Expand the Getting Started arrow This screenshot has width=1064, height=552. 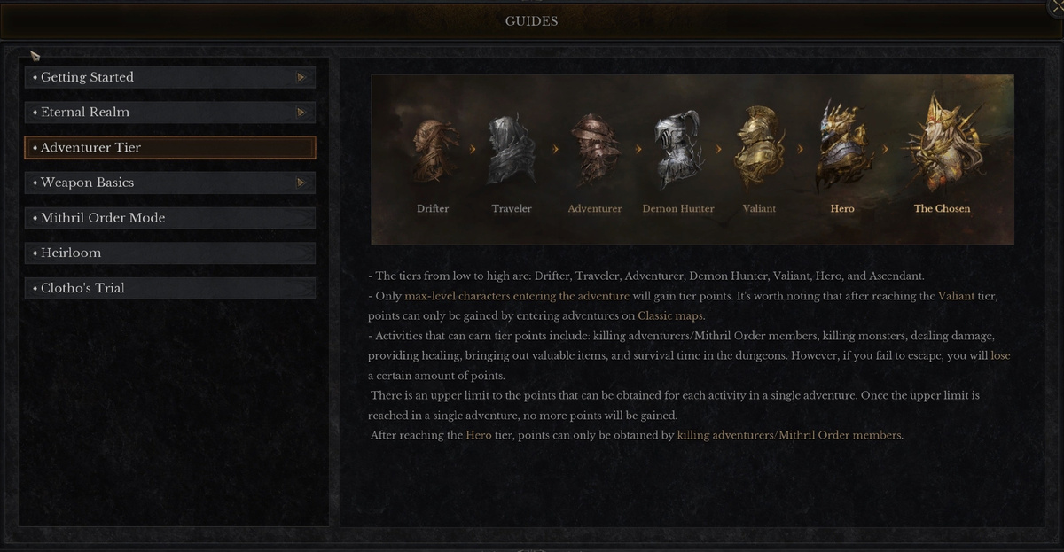point(301,77)
